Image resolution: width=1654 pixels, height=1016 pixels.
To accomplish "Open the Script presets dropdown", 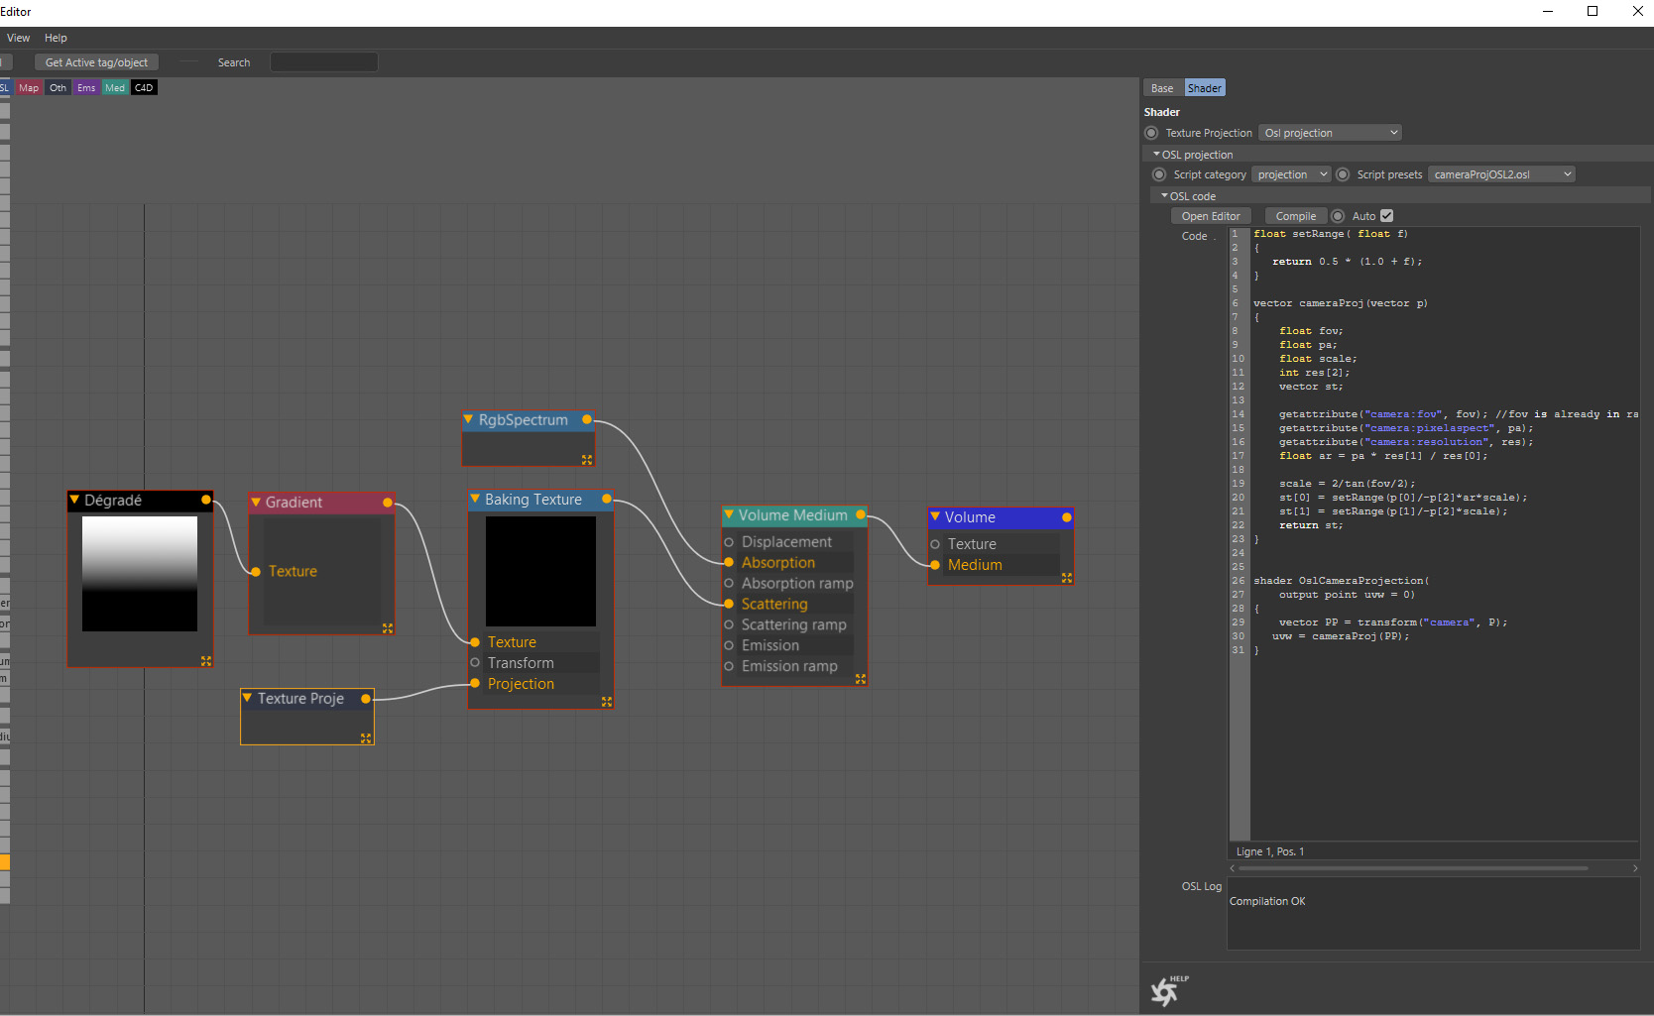I will 1501,174.
